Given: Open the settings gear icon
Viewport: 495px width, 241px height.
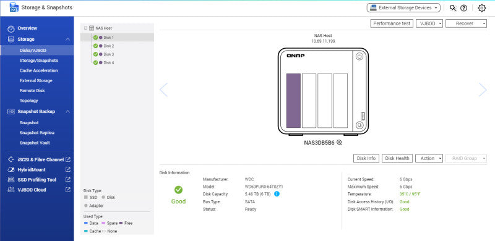Looking at the screenshot, I should tap(482, 8).
